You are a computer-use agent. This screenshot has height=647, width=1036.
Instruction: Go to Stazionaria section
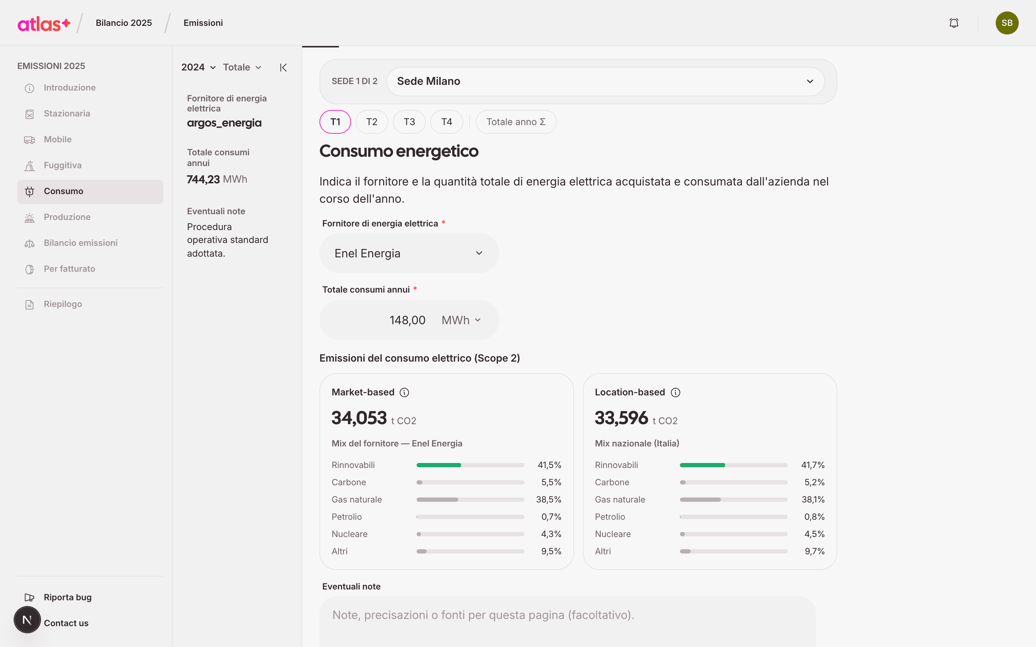pos(90,114)
